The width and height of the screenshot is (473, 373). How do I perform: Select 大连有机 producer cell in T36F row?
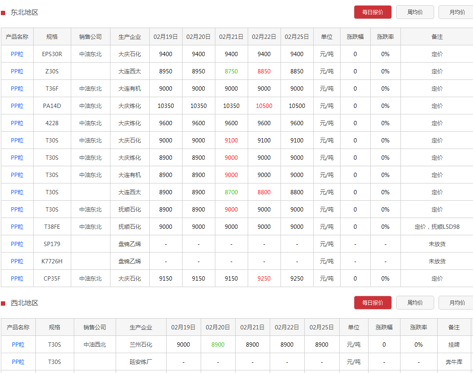(x=130, y=89)
